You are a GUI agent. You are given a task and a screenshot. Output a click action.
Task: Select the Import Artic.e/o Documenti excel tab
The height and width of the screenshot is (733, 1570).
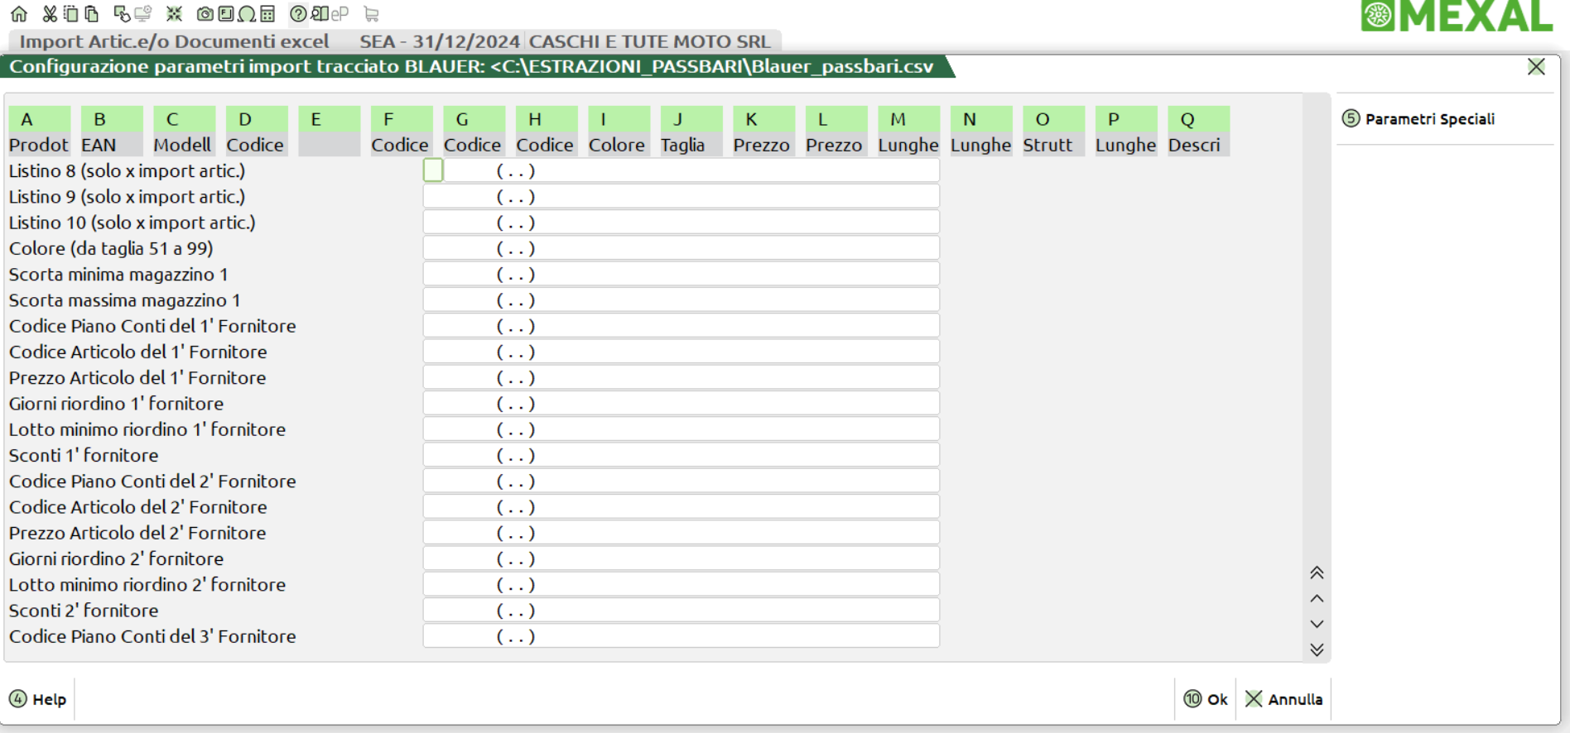tap(174, 41)
